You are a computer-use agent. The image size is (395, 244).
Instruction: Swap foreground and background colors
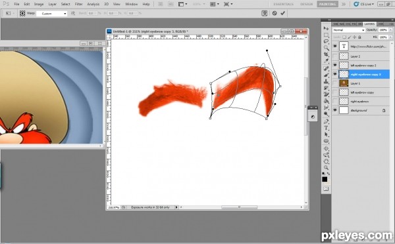pos(329,173)
